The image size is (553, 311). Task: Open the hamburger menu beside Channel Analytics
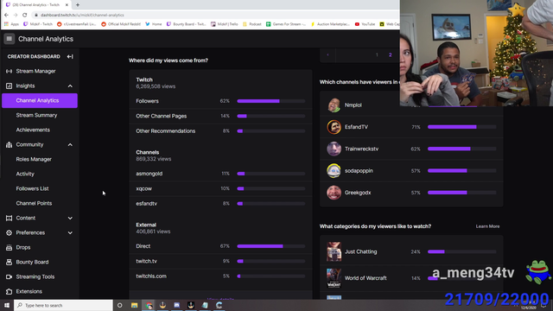10,39
